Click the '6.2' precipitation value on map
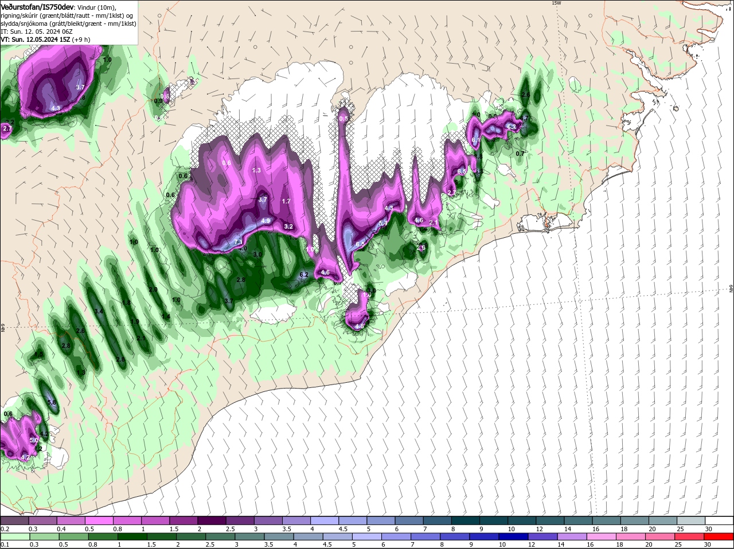 (304, 274)
